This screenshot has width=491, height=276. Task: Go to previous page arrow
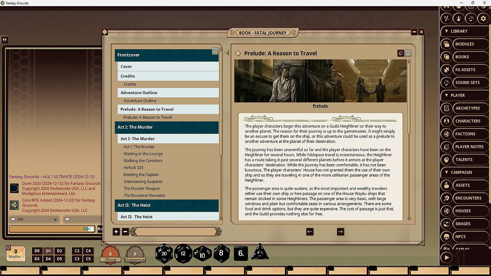click(x=310, y=232)
